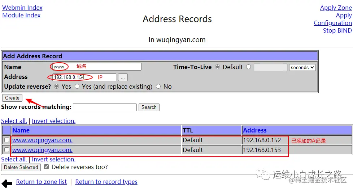
Task: Check the box for the 192.168.0.153 record
Action: coord(7,149)
